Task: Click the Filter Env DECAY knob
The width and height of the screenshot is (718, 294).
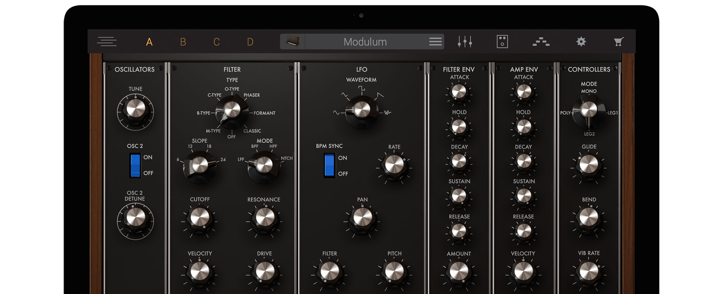Action: (459, 162)
